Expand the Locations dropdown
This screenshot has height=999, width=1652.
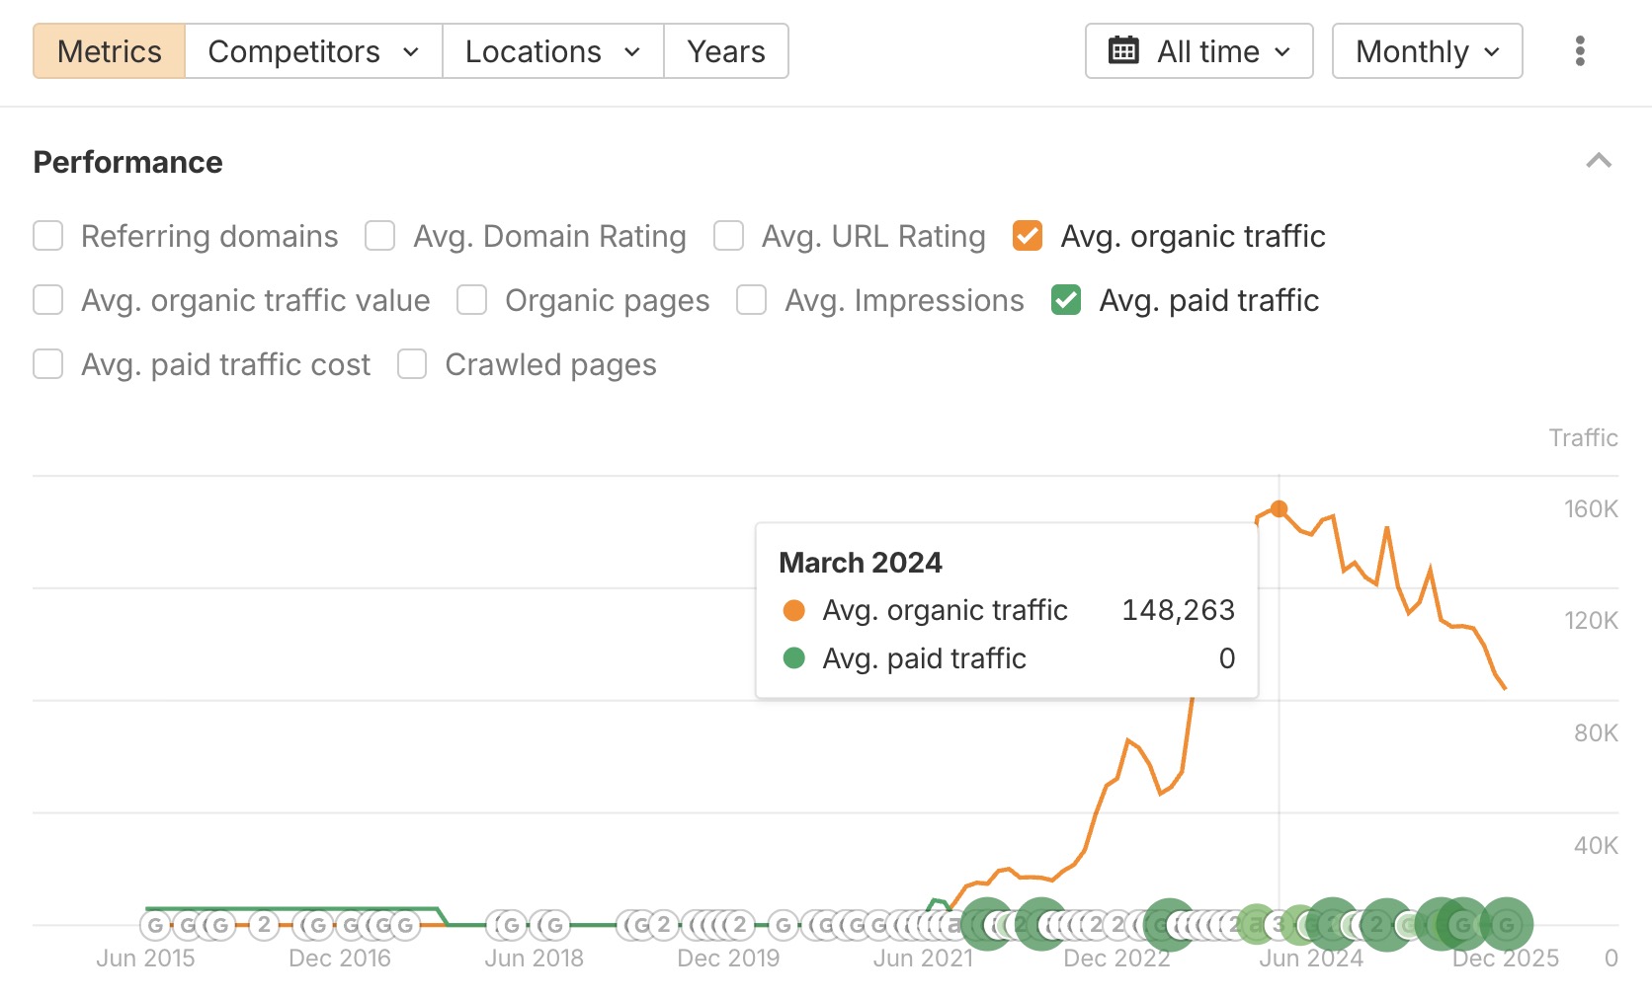[552, 51]
